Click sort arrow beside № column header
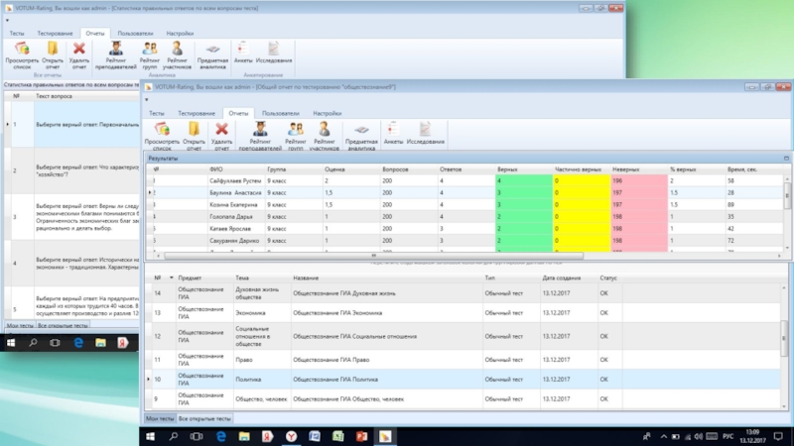 [171, 278]
